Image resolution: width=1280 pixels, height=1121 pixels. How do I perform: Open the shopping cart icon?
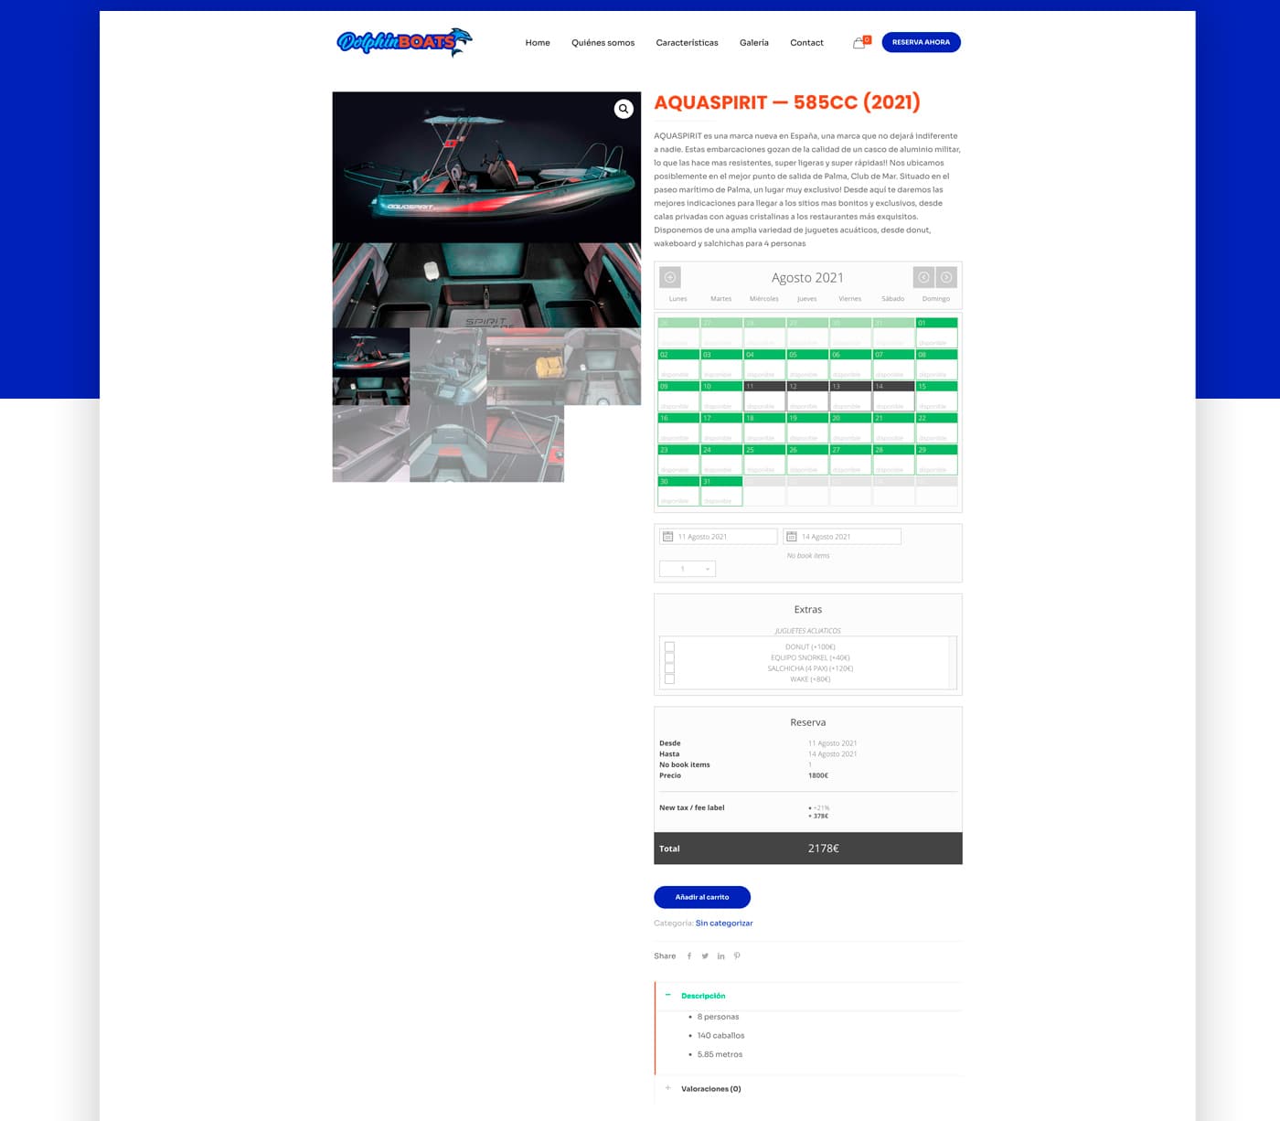859,42
